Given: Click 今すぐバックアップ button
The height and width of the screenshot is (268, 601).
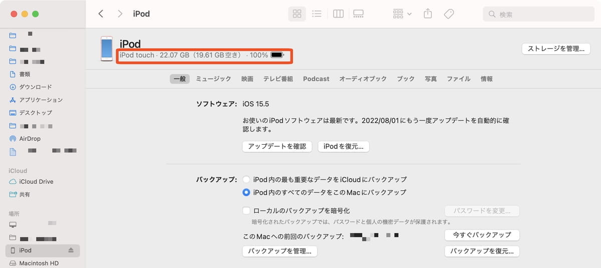Looking at the screenshot, I should pos(482,235).
